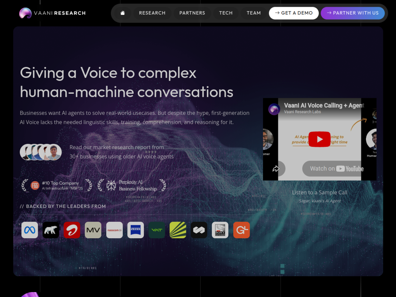
Task: Click the share arrow on the video
Action: tap(276, 169)
